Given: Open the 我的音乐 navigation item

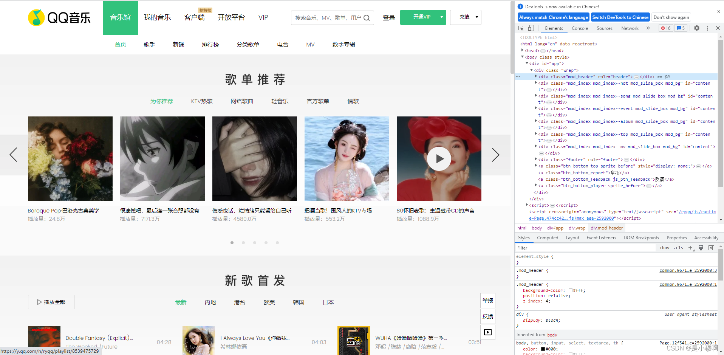Looking at the screenshot, I should tap(157, 17).
